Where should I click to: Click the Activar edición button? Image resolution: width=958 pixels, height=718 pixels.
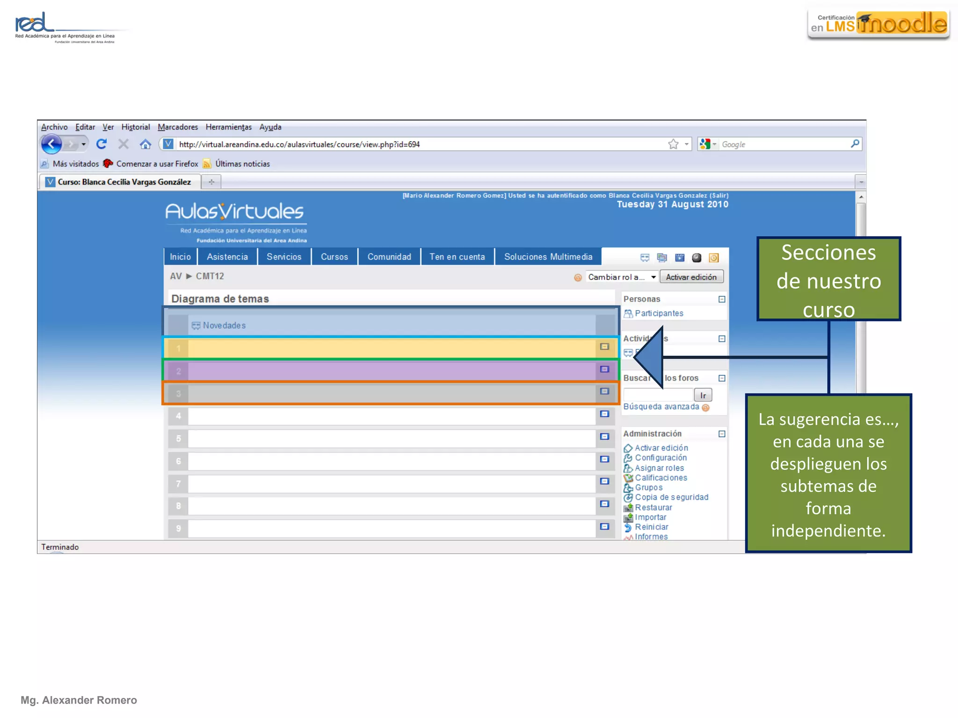pyautogui.click(x=691, y=277)
